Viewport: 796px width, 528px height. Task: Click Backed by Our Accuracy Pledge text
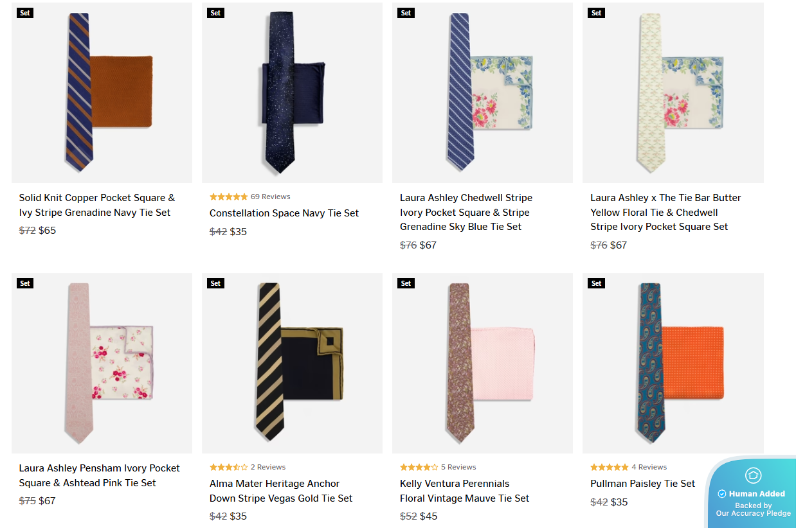[x=754, y=509]
